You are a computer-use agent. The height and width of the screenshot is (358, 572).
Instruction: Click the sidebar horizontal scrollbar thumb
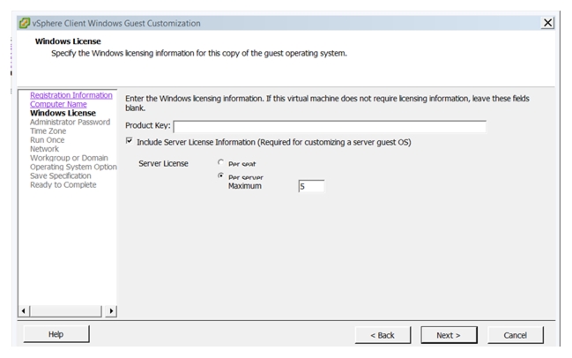pyautogui.click(x=66, y=311)
